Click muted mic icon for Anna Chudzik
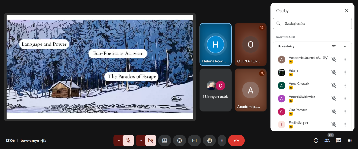Viewport: 358px width, 149px height. 334,85
